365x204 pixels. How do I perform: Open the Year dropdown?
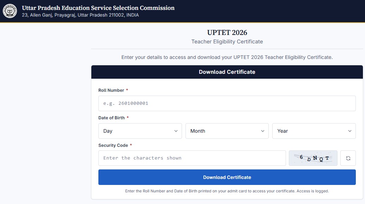point(314,131)
